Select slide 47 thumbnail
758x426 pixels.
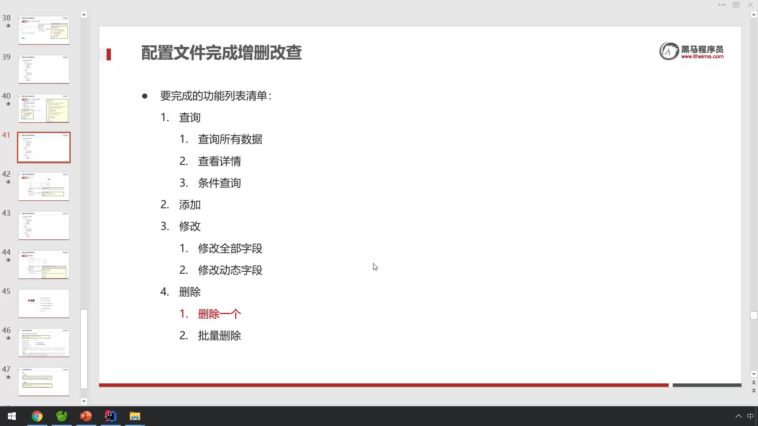(44, 381)
